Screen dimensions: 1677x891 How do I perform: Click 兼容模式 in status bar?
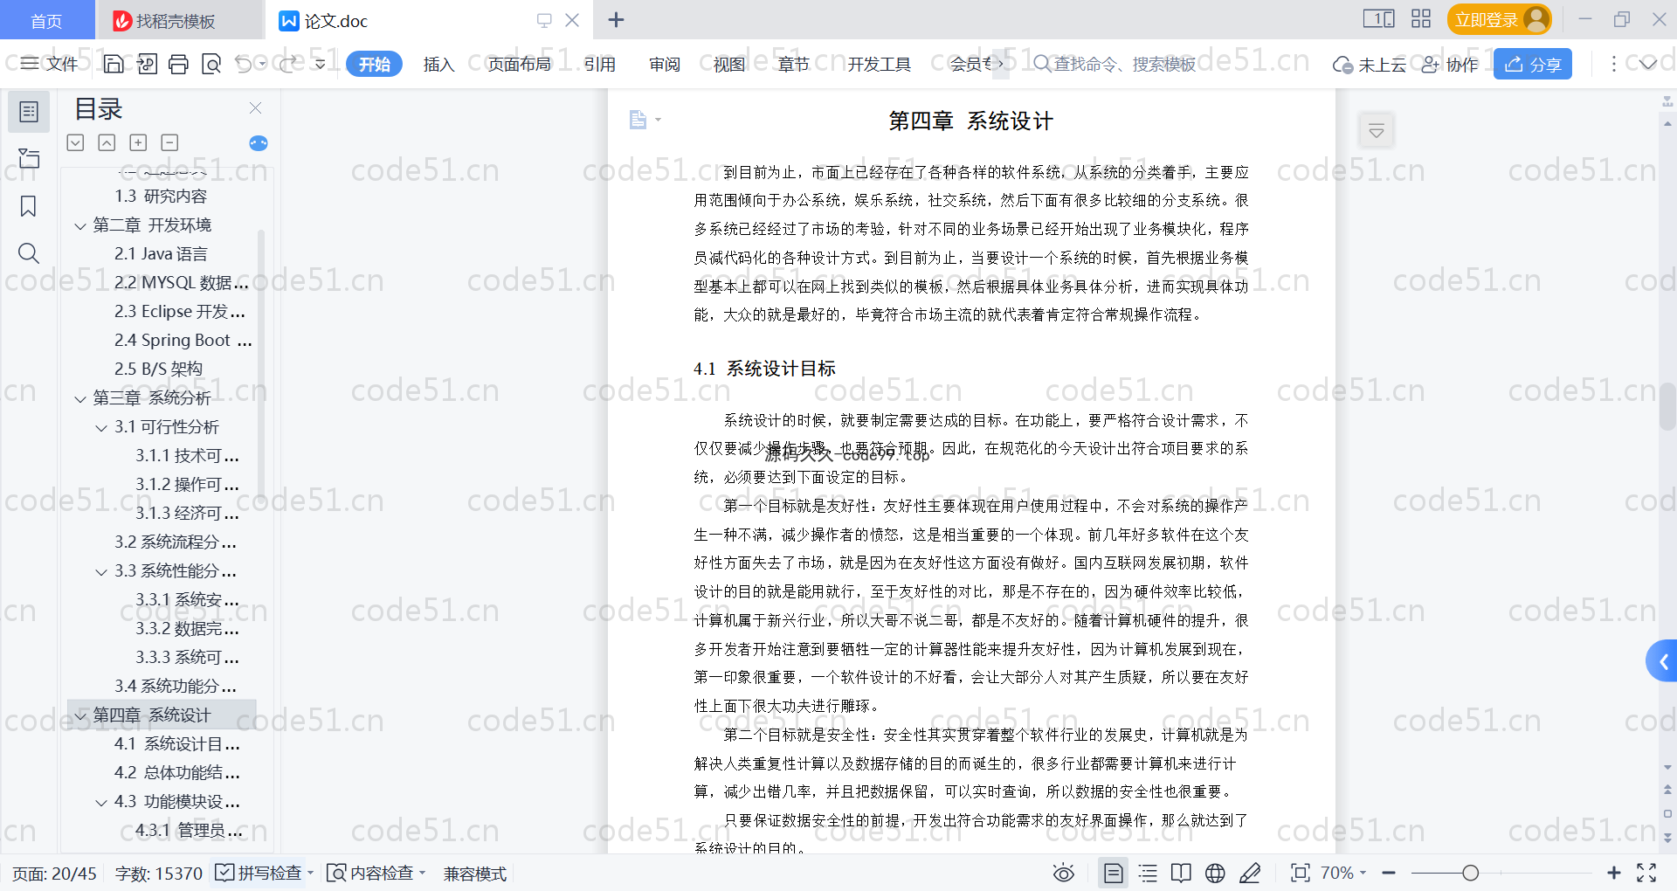point(475,874)
